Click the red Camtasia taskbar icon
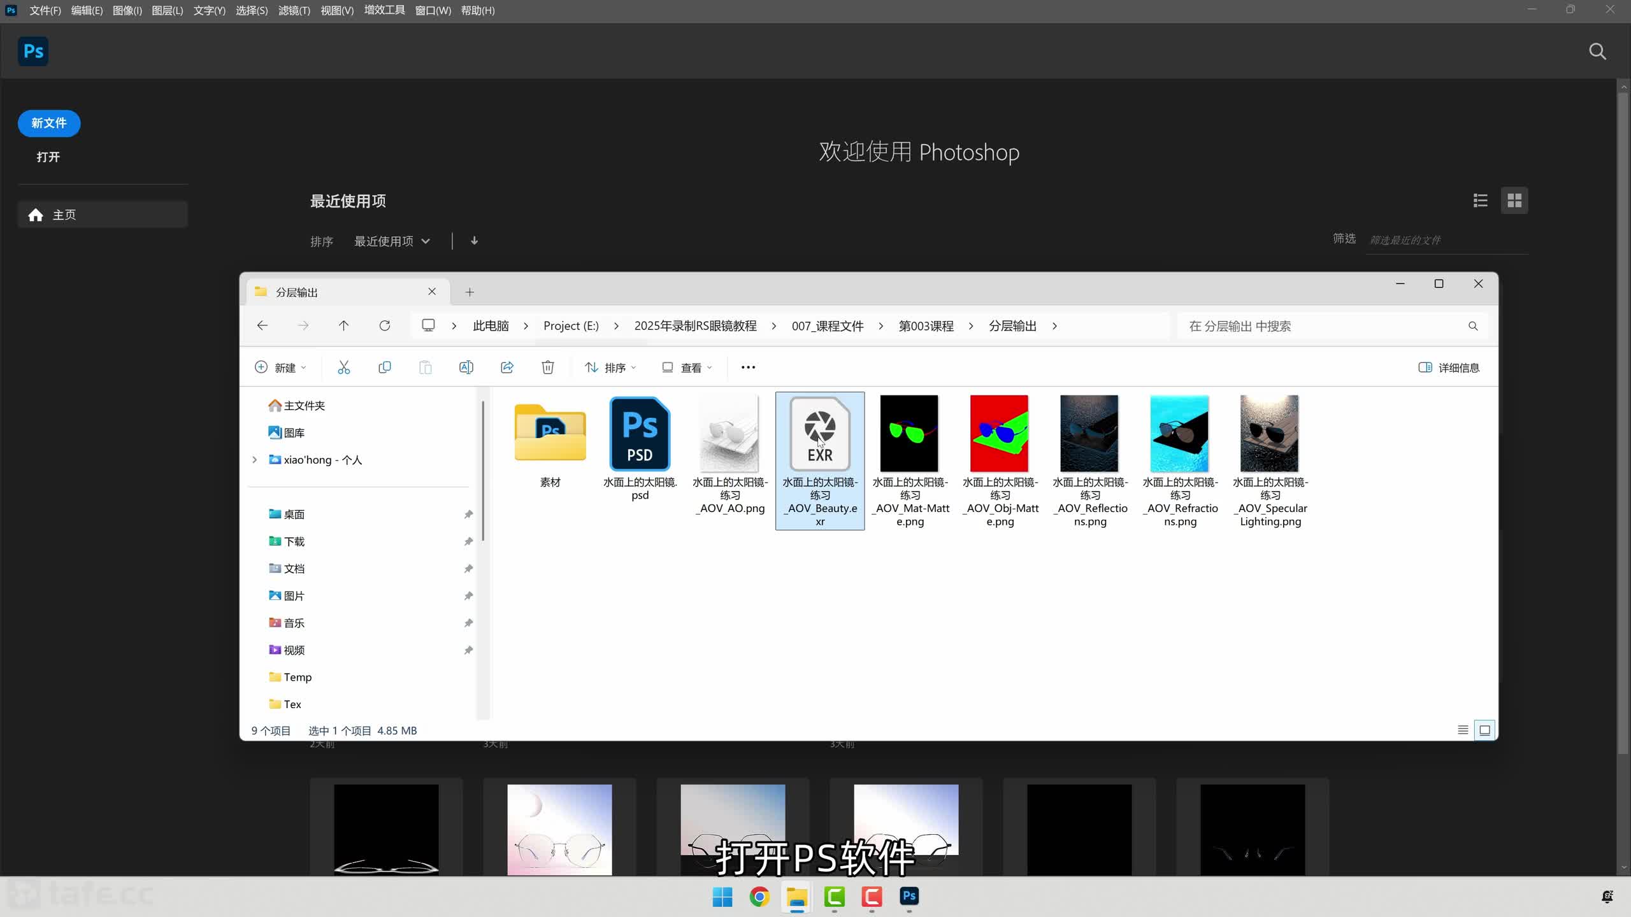This screenshot has width=1631, height=917. (872, 897)
